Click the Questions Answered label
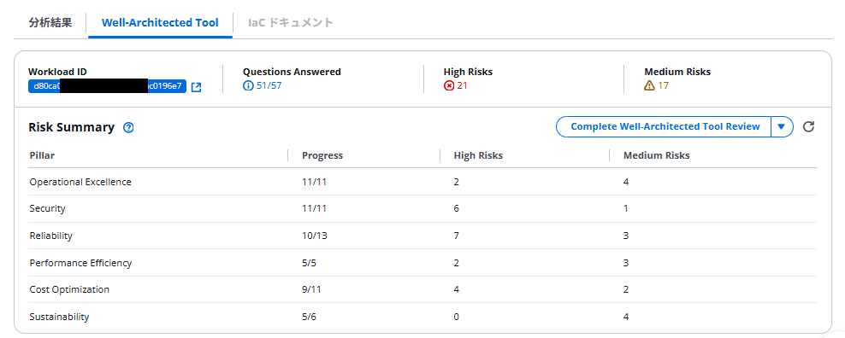 (x=292, y=72)
